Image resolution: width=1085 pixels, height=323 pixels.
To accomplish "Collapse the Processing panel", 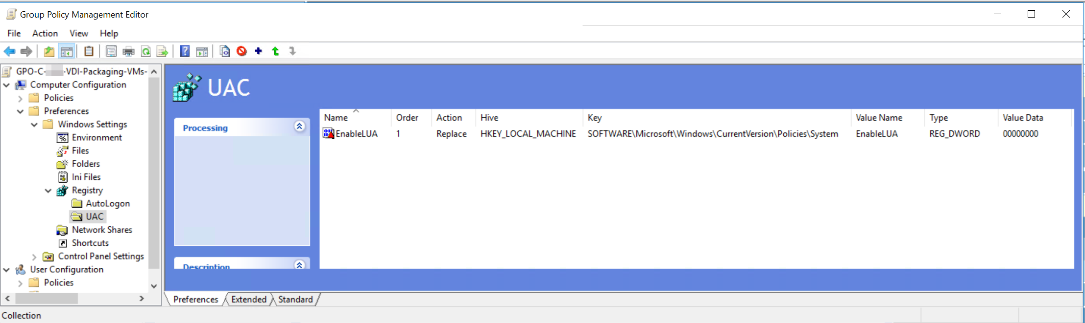I will (299, 127).
